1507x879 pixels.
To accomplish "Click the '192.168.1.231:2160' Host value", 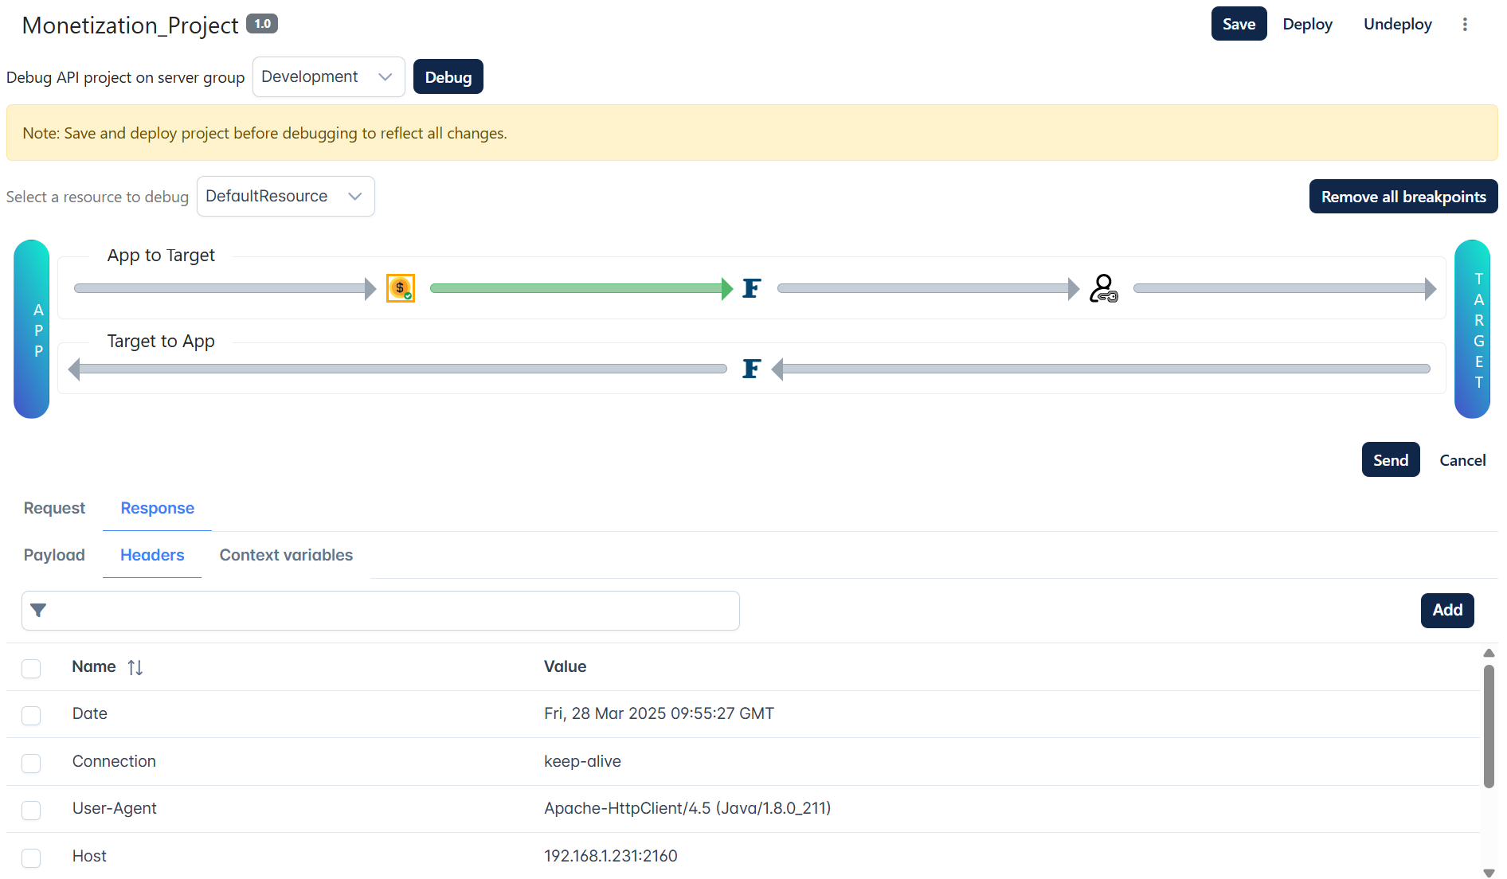I will click(x=610, y=856).
